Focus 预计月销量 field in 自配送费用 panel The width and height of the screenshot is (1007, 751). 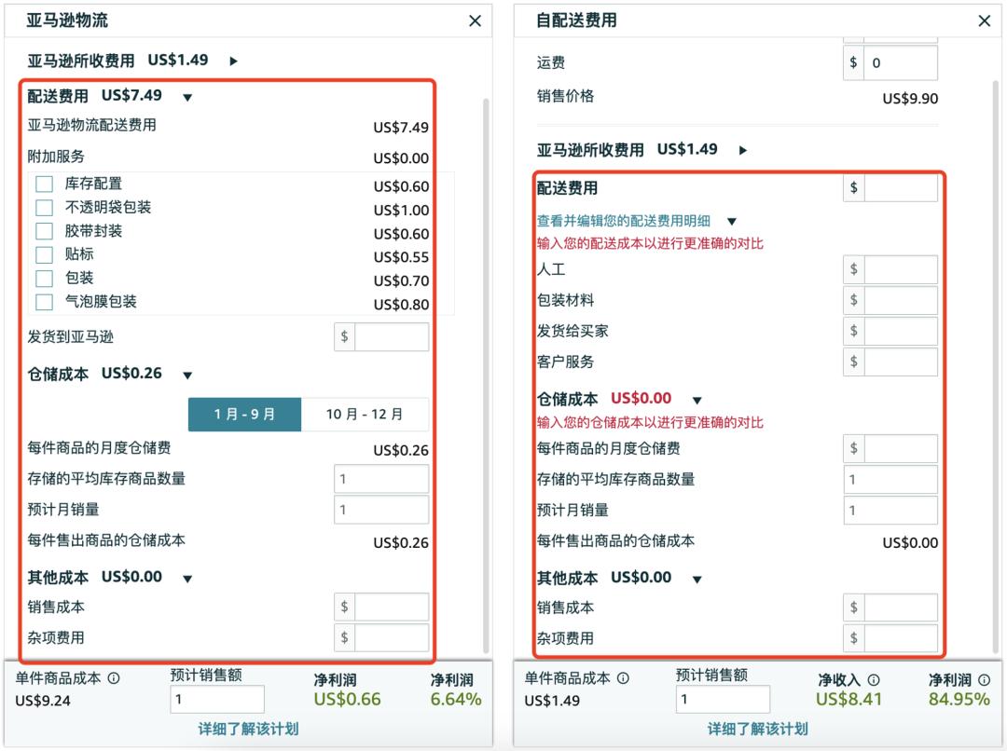(890, 511)
